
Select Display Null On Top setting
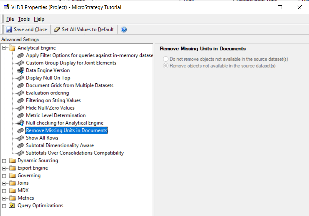click(x=48, y=78)
